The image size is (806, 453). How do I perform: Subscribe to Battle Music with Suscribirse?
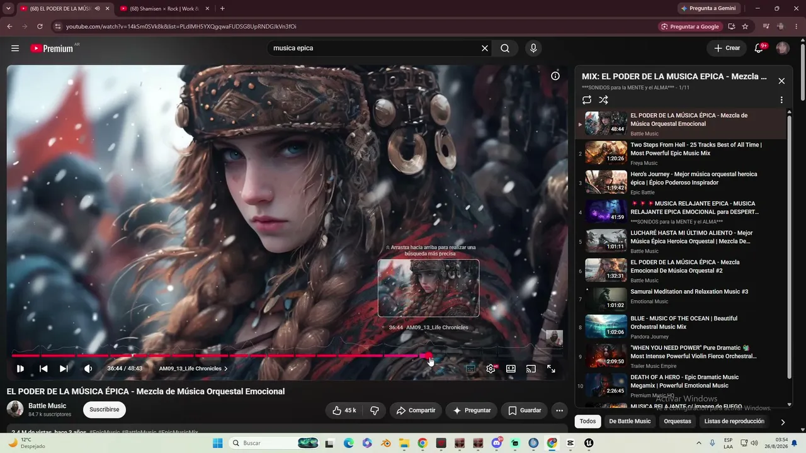(104, 410)
